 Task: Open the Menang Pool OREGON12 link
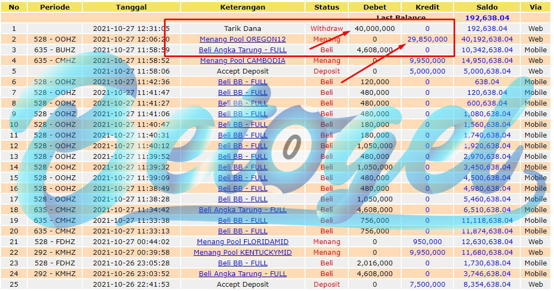tap(243, 39)
